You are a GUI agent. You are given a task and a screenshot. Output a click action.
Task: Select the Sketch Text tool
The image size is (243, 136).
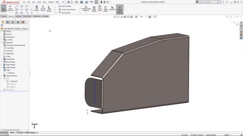pos(32,9)
